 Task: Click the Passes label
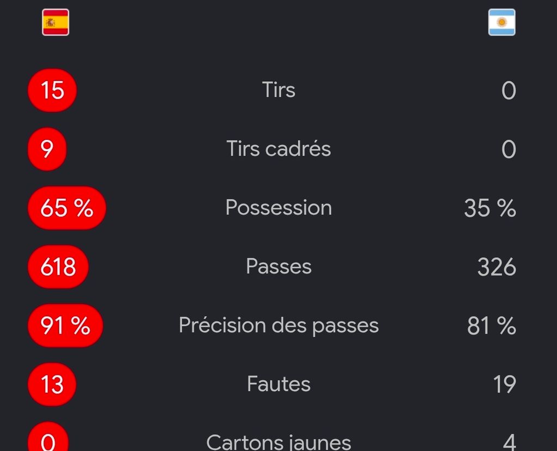pyautogui.click(x=278, y=266)
